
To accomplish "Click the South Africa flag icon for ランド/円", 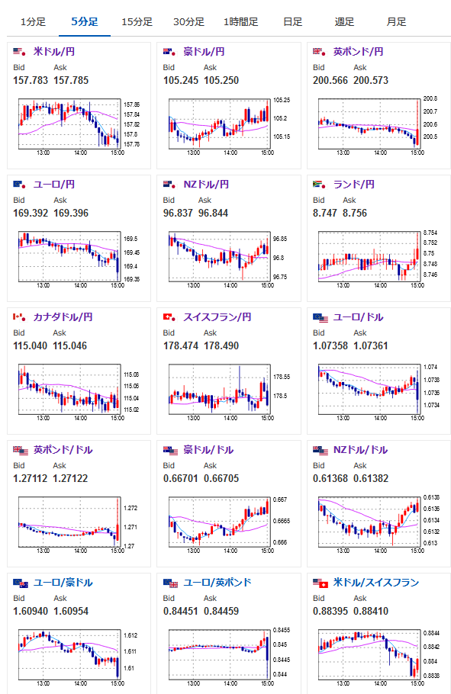I will click(x=320, y=185).
